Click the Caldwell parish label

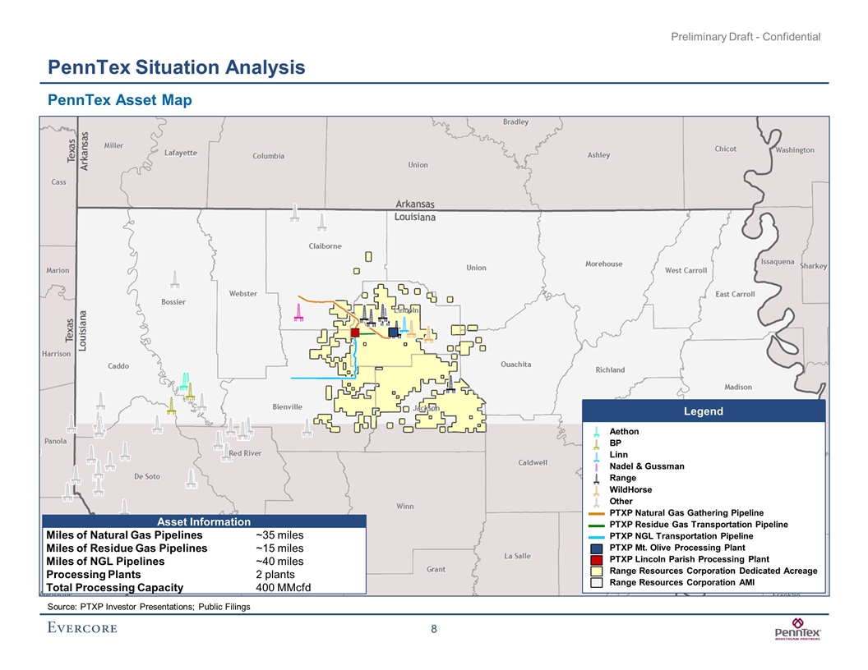(533, 463)
